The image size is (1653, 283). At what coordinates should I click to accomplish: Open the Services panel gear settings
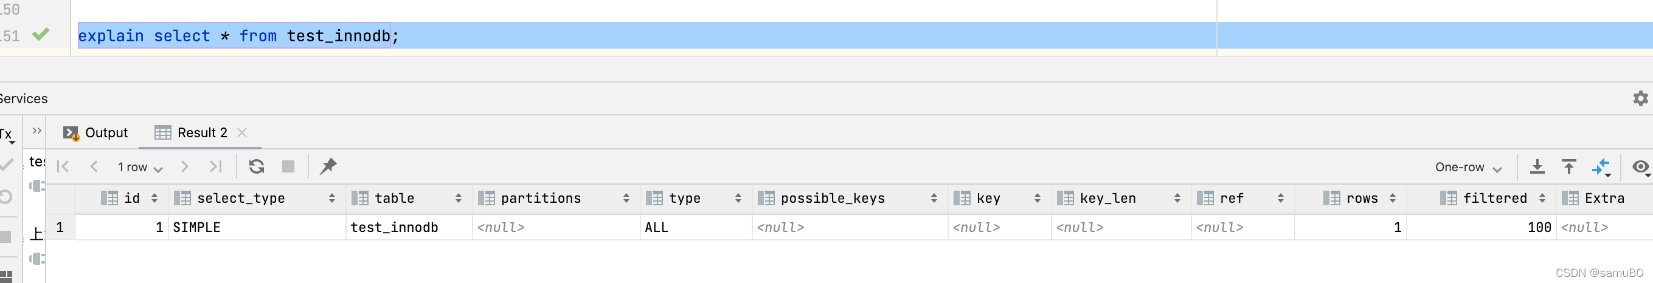[1640, 98]
